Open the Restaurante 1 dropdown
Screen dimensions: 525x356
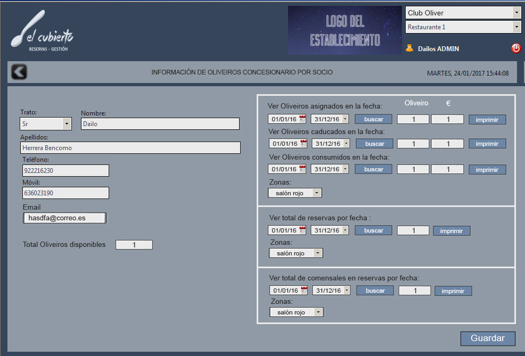coord(516,27)
